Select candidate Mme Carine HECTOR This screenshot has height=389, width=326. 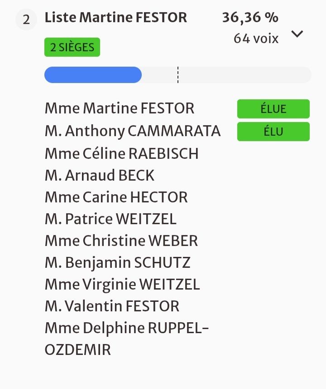pos(116,197)
